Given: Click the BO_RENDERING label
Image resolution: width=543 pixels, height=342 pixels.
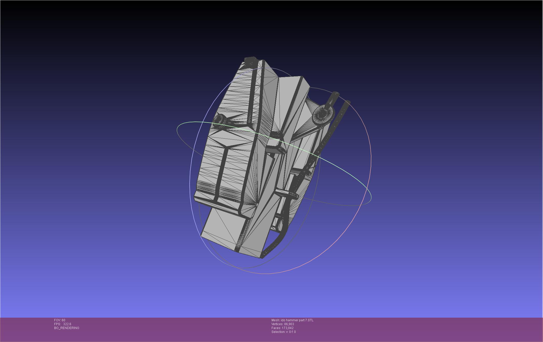Looking at the screenshot, I should pos(67,328).
